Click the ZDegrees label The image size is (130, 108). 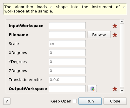(x=18, y=71)
